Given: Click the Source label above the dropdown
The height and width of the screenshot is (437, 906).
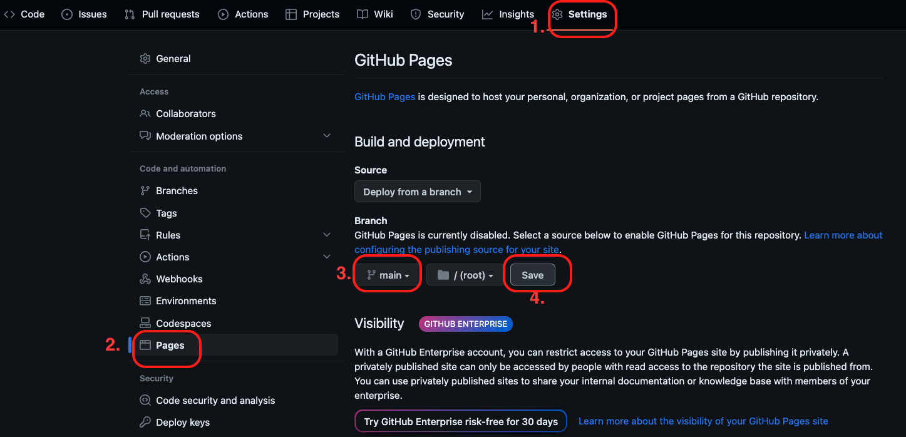Looking at the screenshot, I should [371, 170].
